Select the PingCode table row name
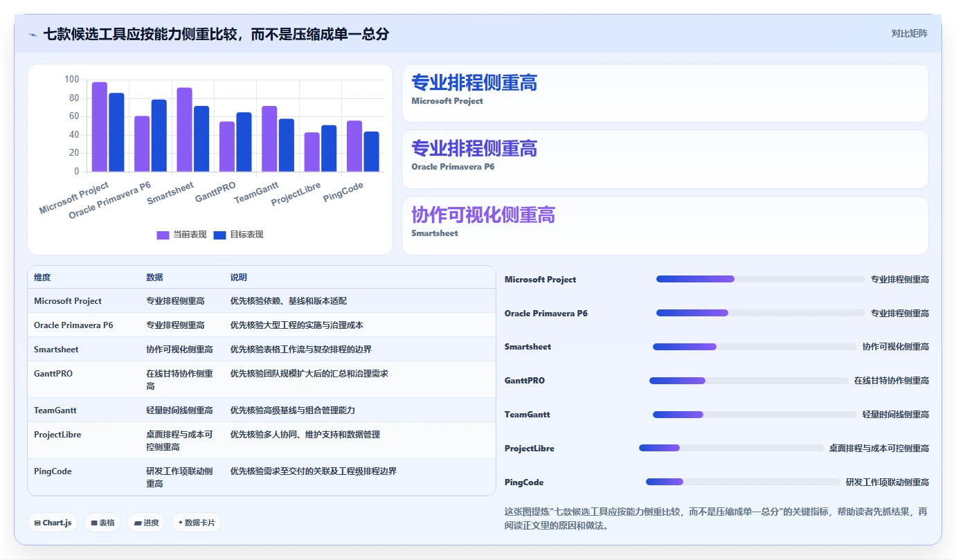The height and width of the screenshot is (560, 956). (x=53, y=471)
